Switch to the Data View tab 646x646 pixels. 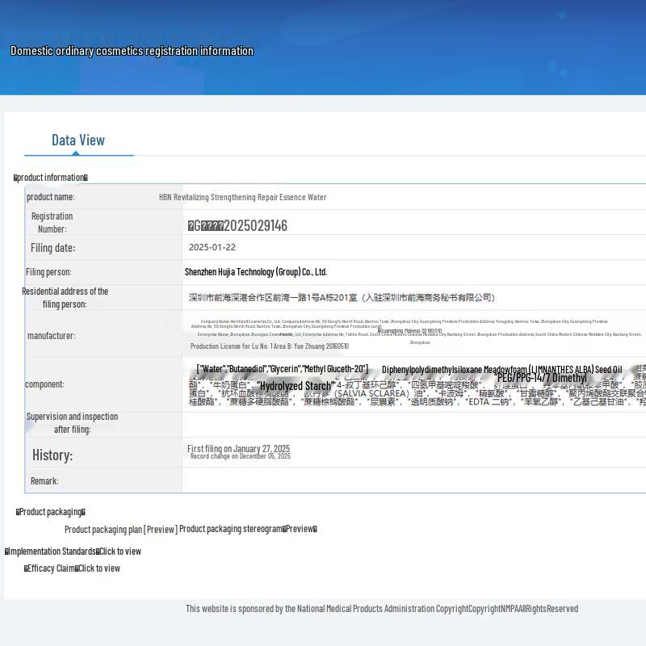tap(78, 141)
